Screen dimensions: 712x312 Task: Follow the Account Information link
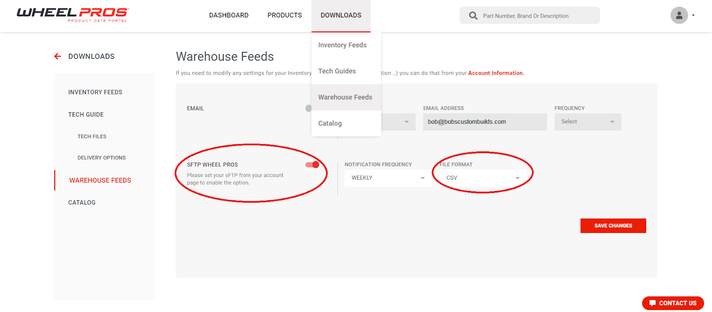[496, 73]
